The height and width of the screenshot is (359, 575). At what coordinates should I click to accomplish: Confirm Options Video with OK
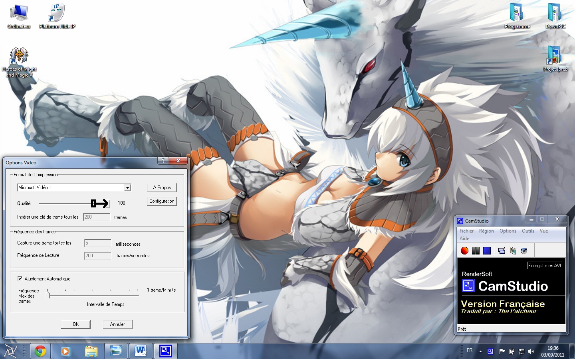tap(75, 324)
